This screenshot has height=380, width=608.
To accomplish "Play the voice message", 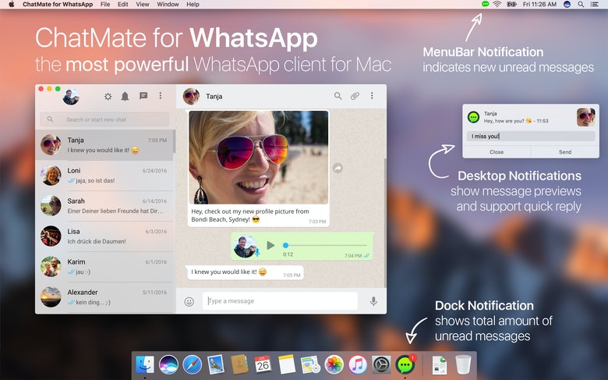I will pos(270,245).
